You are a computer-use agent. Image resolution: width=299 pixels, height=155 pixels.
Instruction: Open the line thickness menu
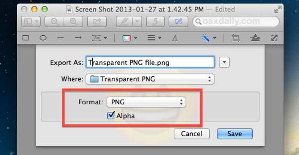(x=154, y=38)
